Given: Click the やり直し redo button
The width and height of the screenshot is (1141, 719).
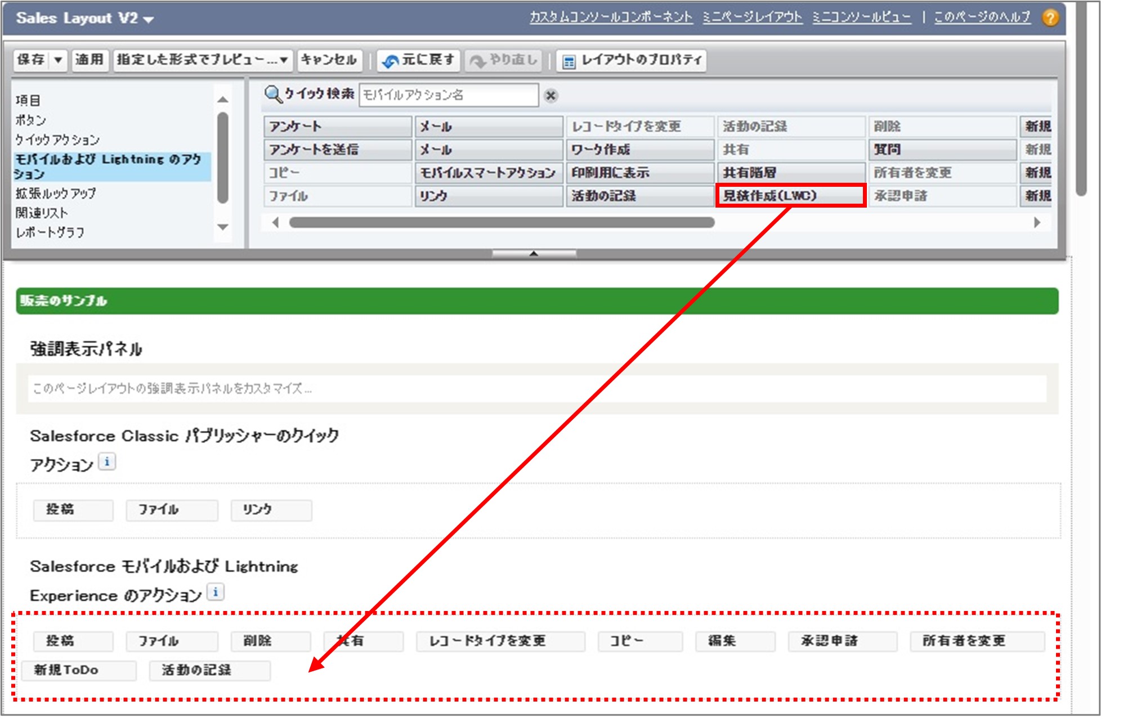Looking at the screenshot, I should tap(503, 60).
